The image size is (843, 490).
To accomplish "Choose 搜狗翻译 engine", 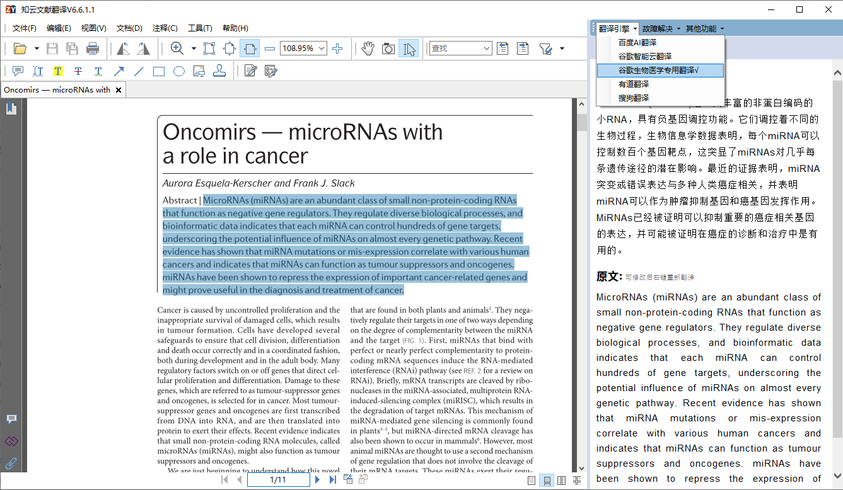I will tap(661, 98).
